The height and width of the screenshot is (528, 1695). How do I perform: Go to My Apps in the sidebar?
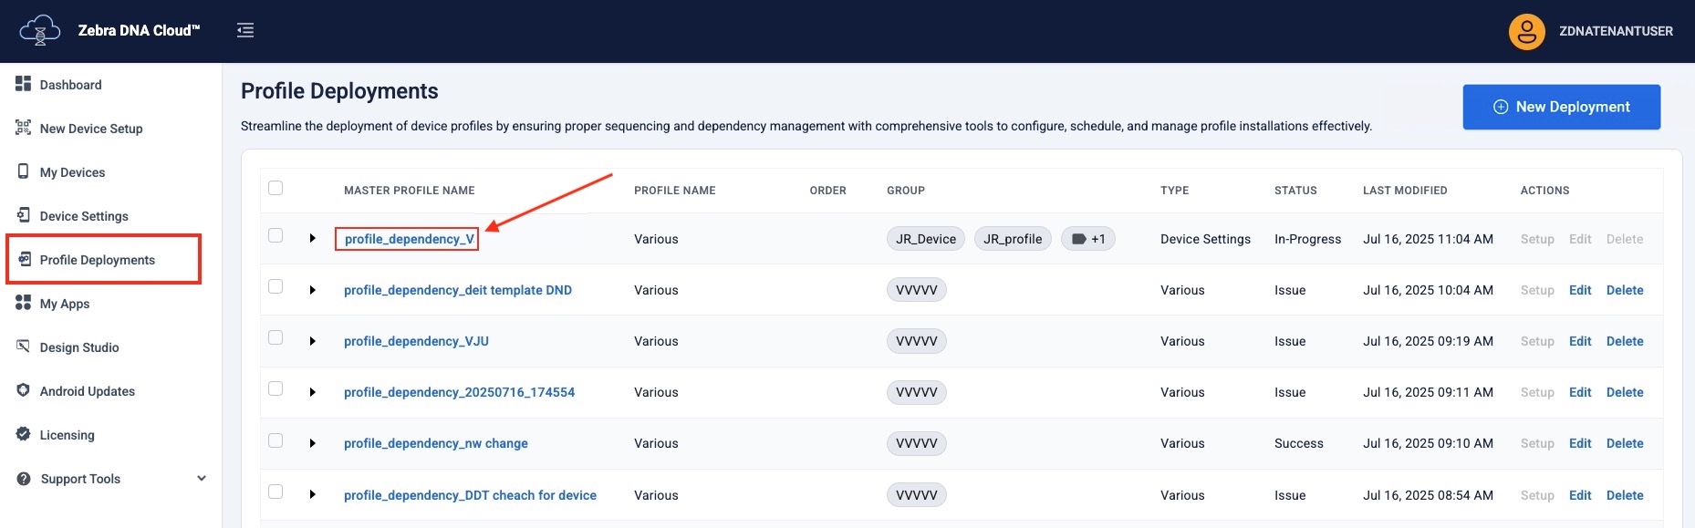tap(64, 304)
